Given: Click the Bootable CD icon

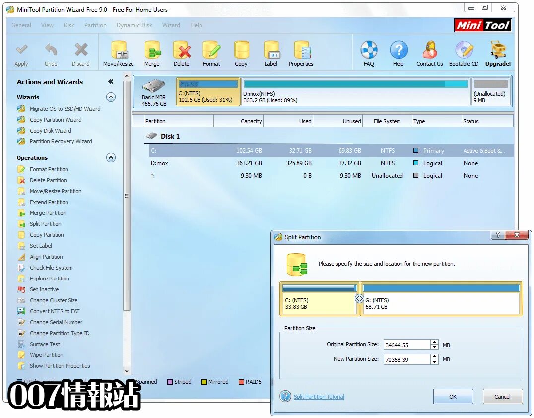Looking at the screenshot, I should [x=464, y=50].
